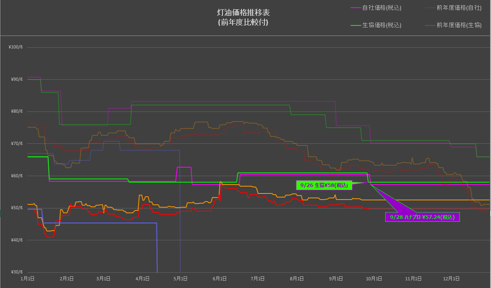Click the ¥40/ℓ axis label

tap(17, 240)
